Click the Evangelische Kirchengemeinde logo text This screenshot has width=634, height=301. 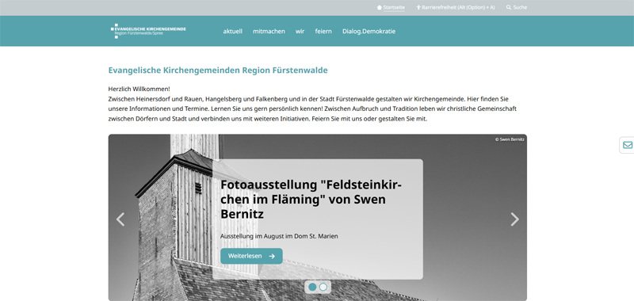[151, 31]
